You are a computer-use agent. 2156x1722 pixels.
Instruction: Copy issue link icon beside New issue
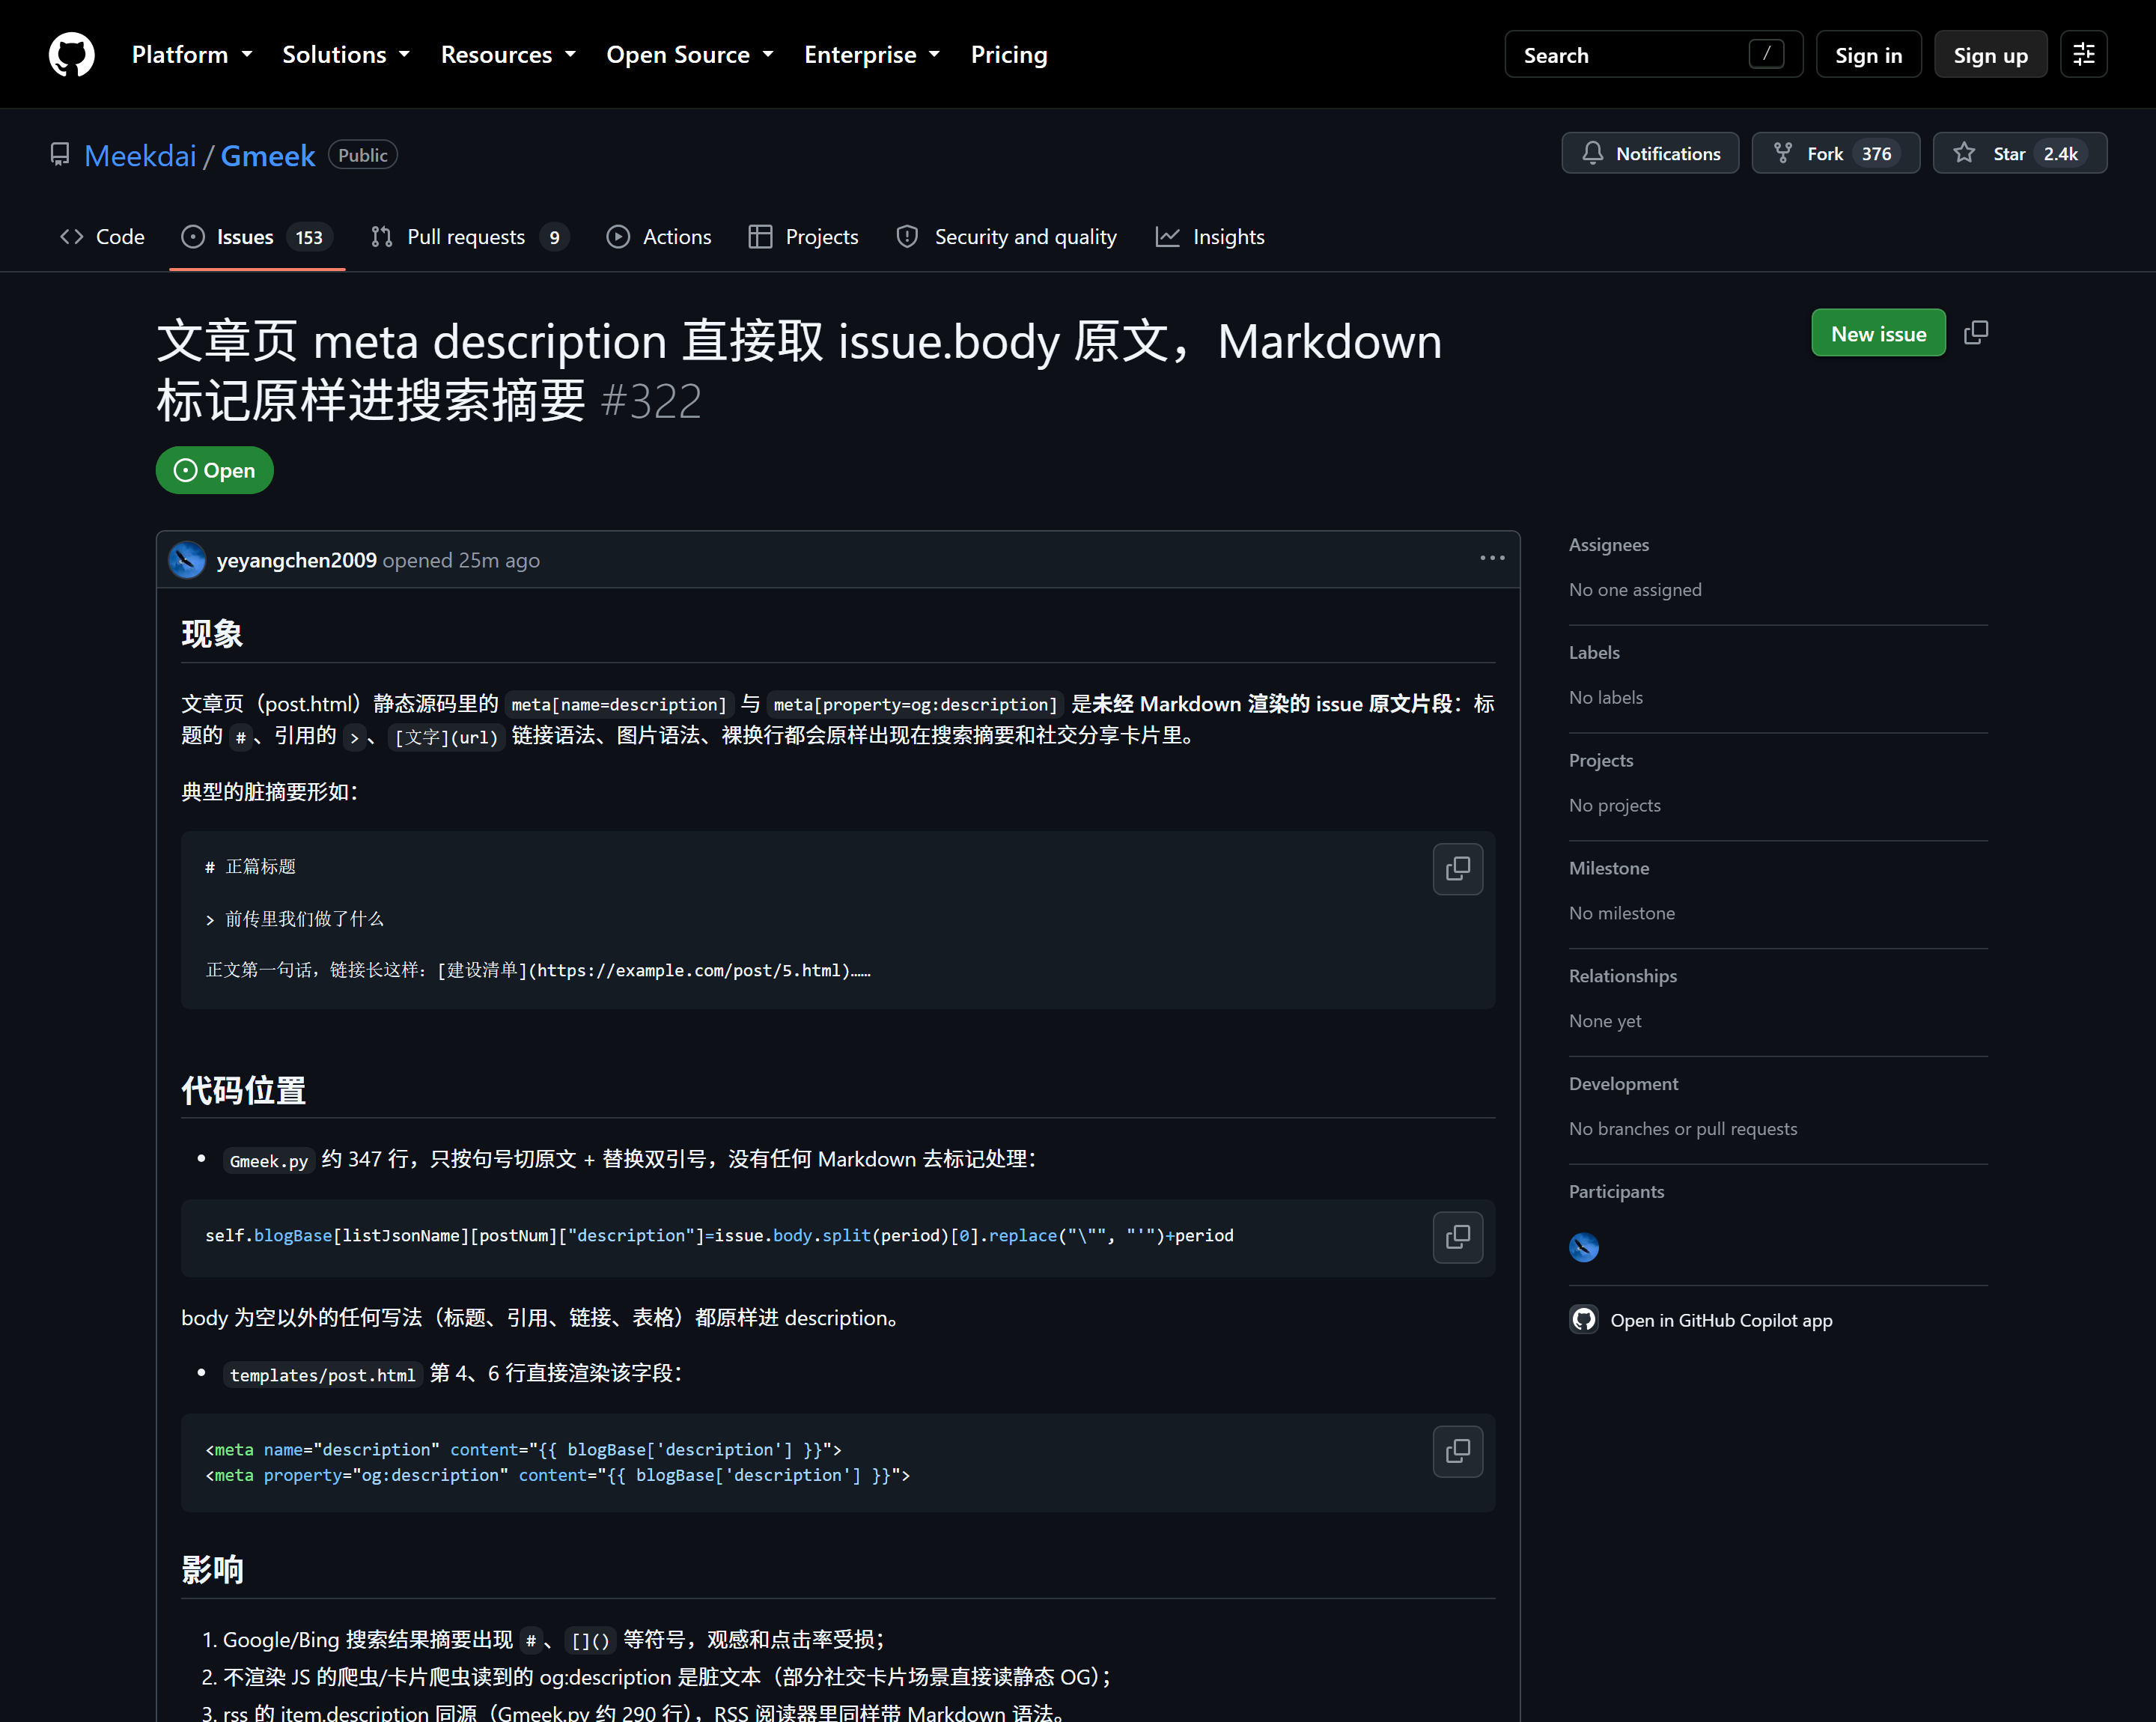(1976, 333)
